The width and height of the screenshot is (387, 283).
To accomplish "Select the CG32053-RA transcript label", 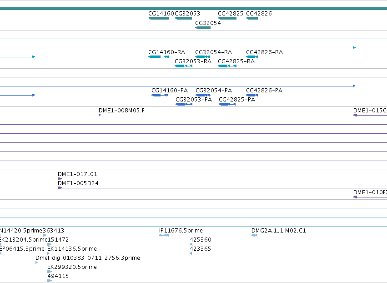I will [x=193, y=61].
